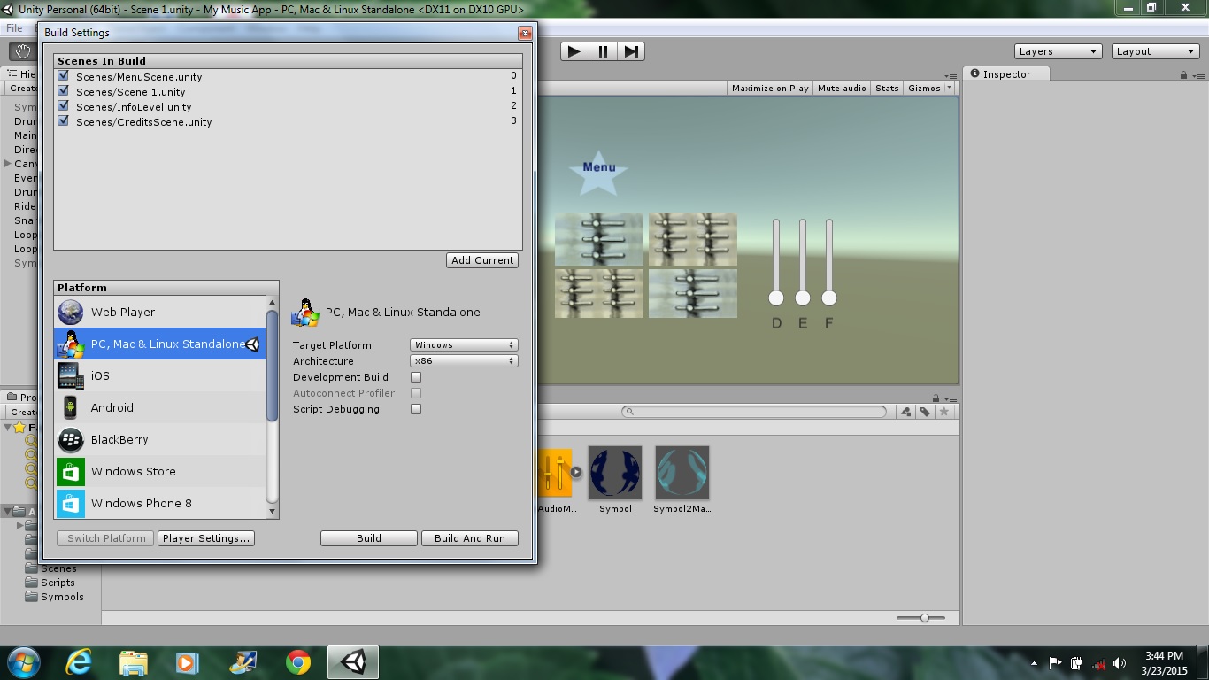Screen dimensions: 1209x680
Task: Click the Step frame button
Action: [631, 51]
